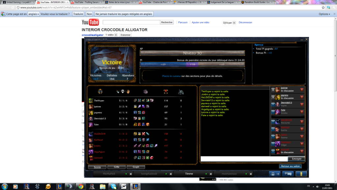Report Faiw with the red exclamation icon
Screen dimensions: 337x190
(x=302, y=112)
